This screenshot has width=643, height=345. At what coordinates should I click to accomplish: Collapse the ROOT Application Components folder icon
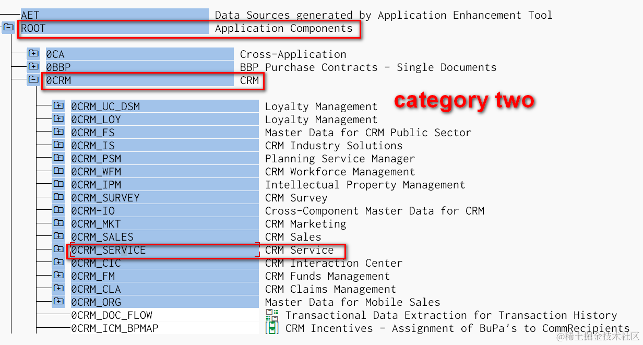pos(8,28)
